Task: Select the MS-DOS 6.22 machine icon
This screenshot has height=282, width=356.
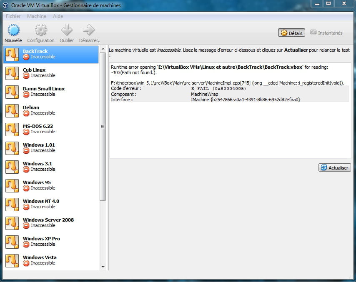Action: [12, 129]
